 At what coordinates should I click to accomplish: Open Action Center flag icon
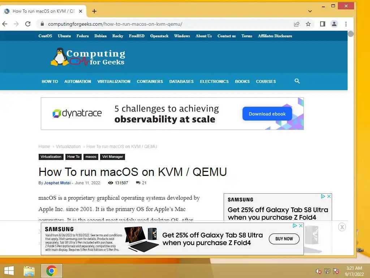pyautogui.click(x=336, y=271)
